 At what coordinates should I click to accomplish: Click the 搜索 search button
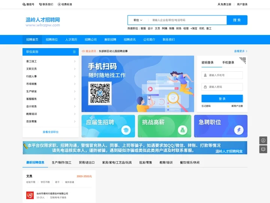237,20
